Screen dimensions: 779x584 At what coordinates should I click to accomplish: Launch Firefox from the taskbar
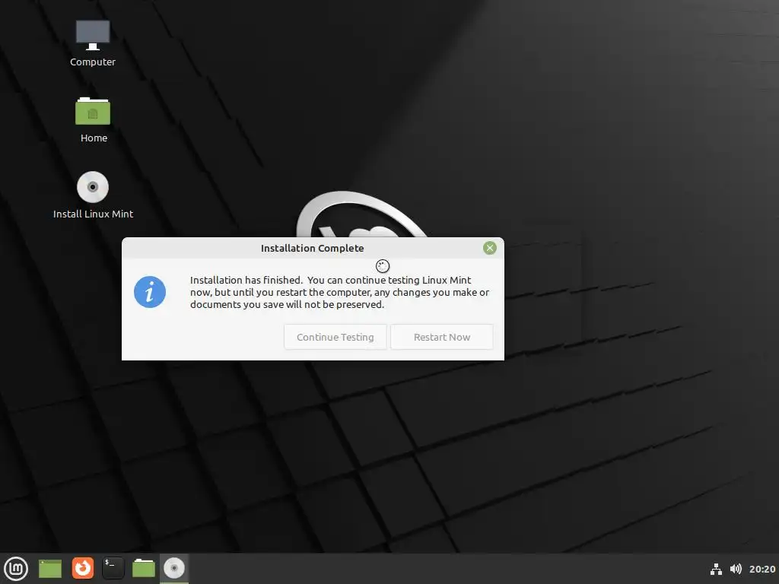tap(82, 569)
